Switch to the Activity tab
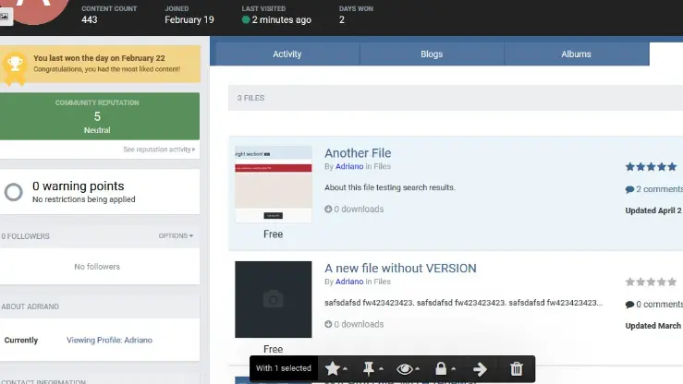The width and height of the screenshot is (683, 384). [287, 54]
